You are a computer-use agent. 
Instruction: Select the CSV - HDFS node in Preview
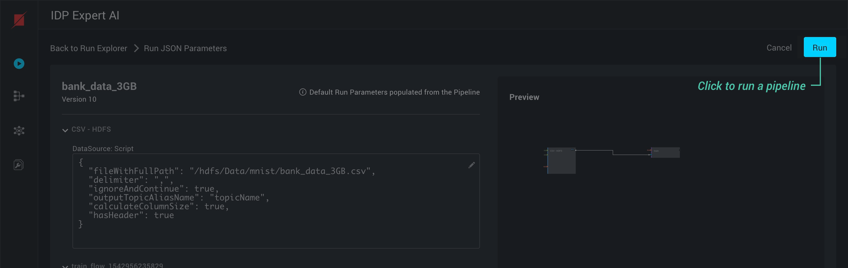click(x=561, y=161)
